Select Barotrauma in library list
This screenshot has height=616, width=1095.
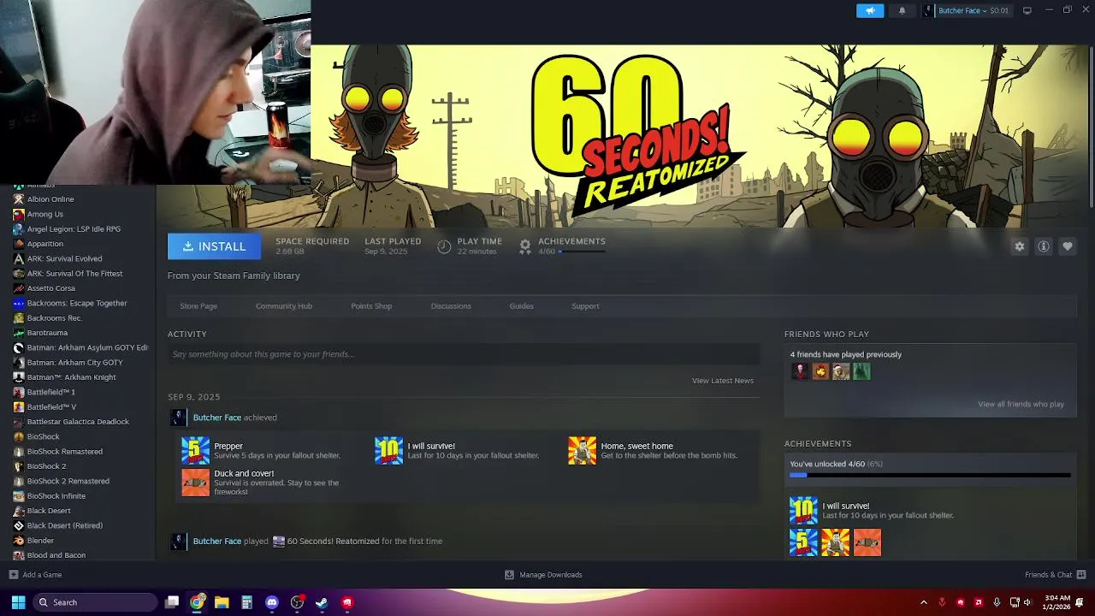click(47, 333)
